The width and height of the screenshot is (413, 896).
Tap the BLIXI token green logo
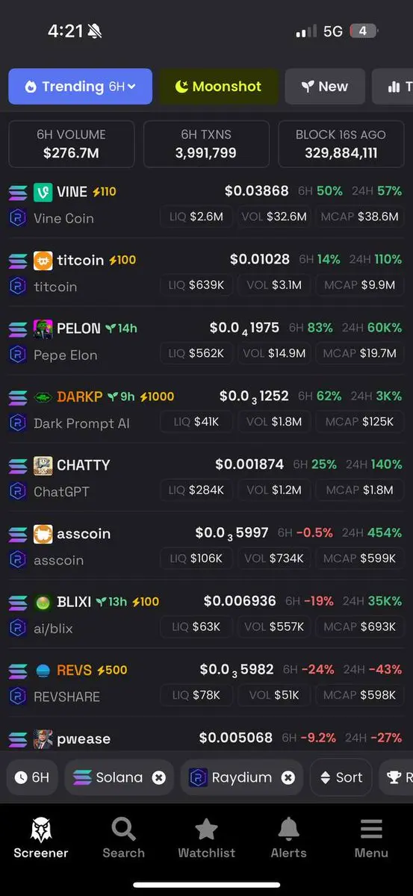coord(43,602)
